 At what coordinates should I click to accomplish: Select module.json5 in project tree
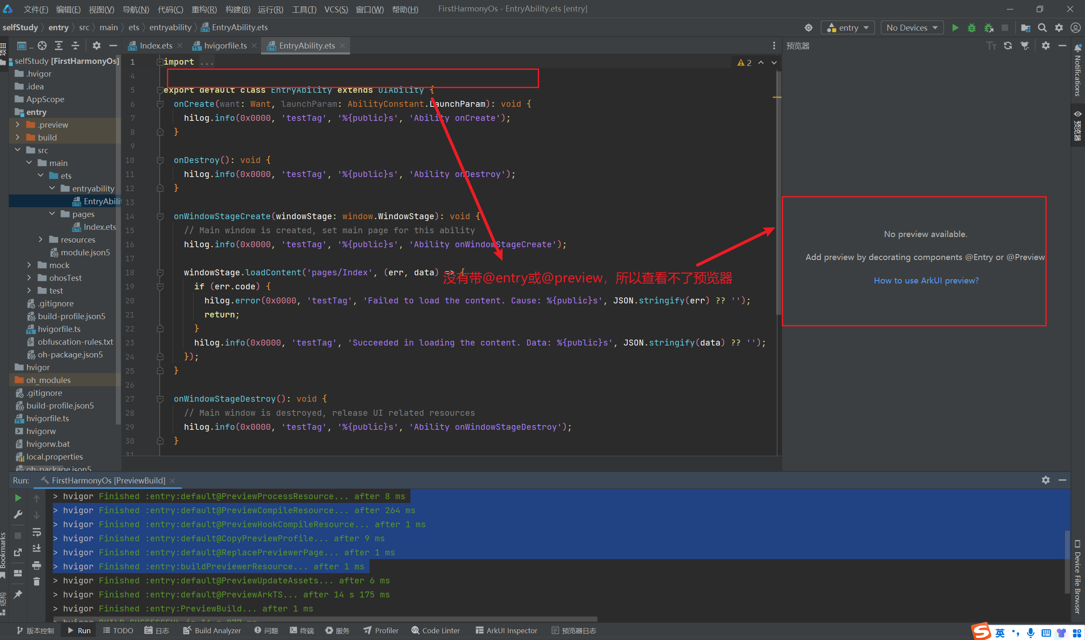[85, 252]
